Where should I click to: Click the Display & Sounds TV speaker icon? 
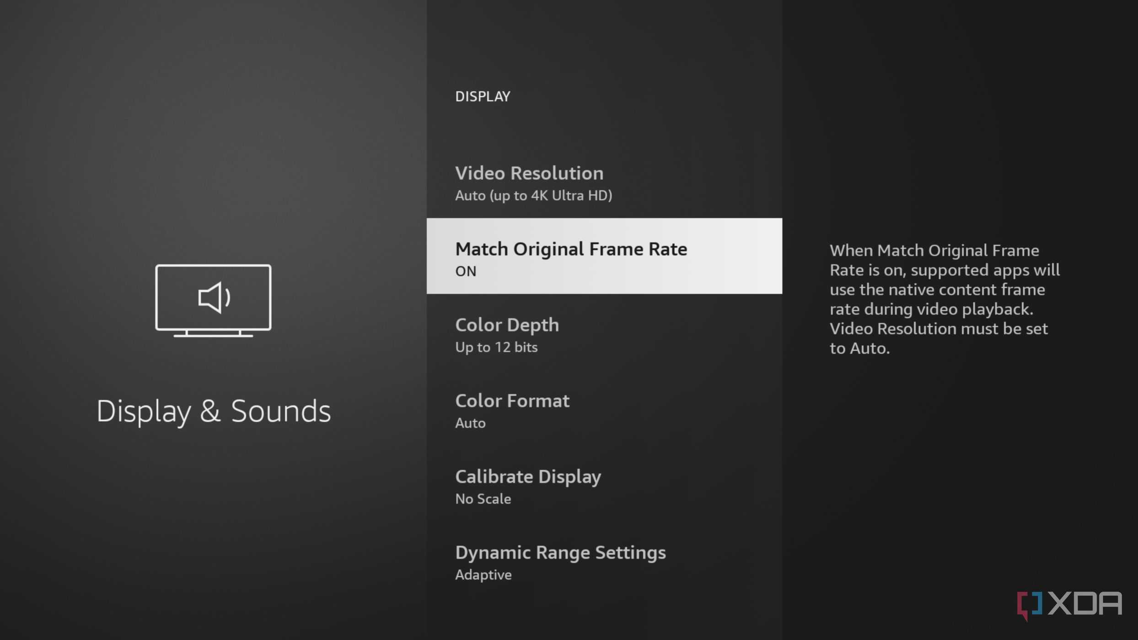tap(213, 301)
